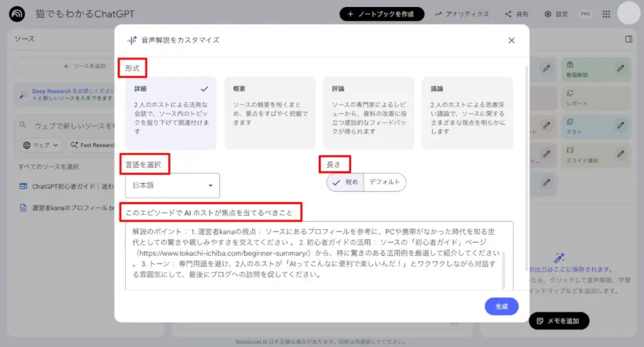The height and width of the screenshot is (347, 644).
Task: Click the 動画解説 card icon
Action: click(x=570, y=65)
